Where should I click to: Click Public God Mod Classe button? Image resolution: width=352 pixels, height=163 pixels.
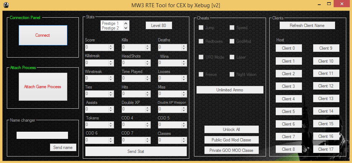231,140
